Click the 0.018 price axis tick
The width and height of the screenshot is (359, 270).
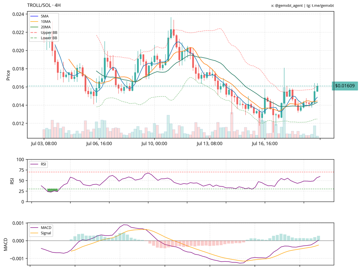click(19, 69)
